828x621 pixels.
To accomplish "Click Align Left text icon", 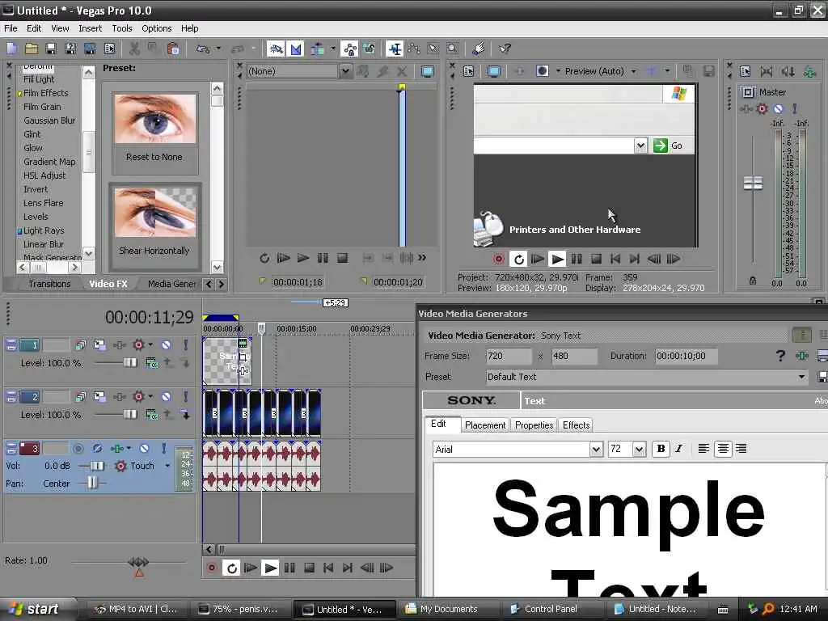I will pyautogui.click(x=704, y=449).
